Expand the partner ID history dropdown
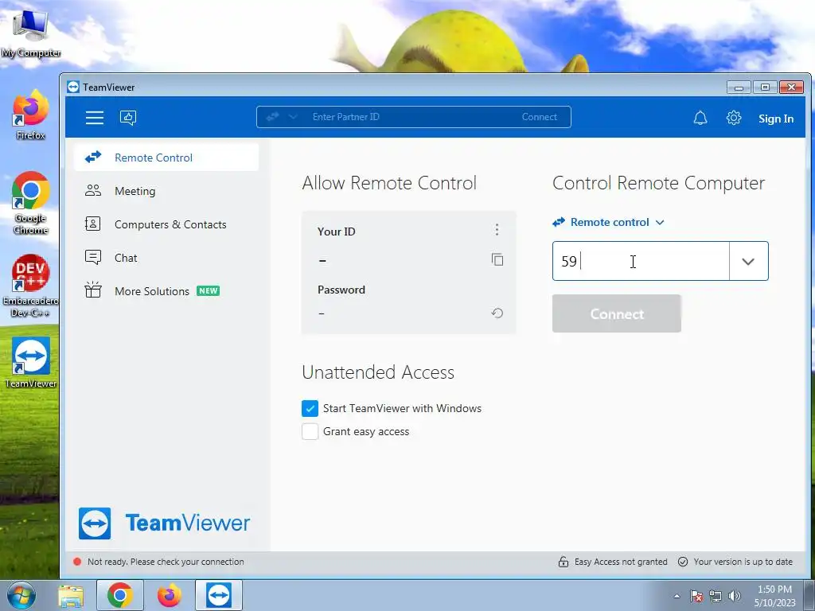 [748, 261]
